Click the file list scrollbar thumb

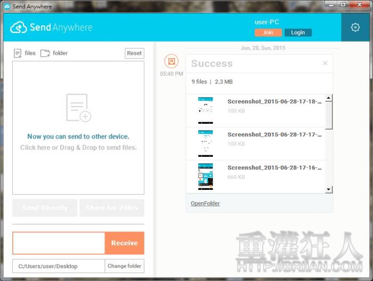coord(329,116)
